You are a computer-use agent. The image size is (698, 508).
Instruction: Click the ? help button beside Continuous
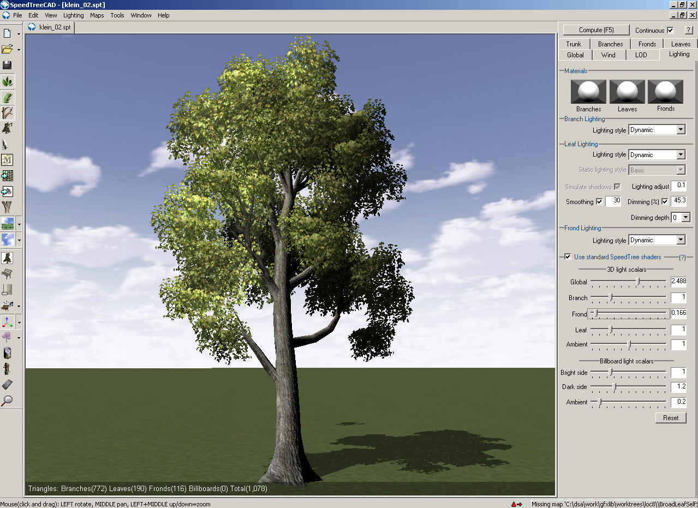688,30
